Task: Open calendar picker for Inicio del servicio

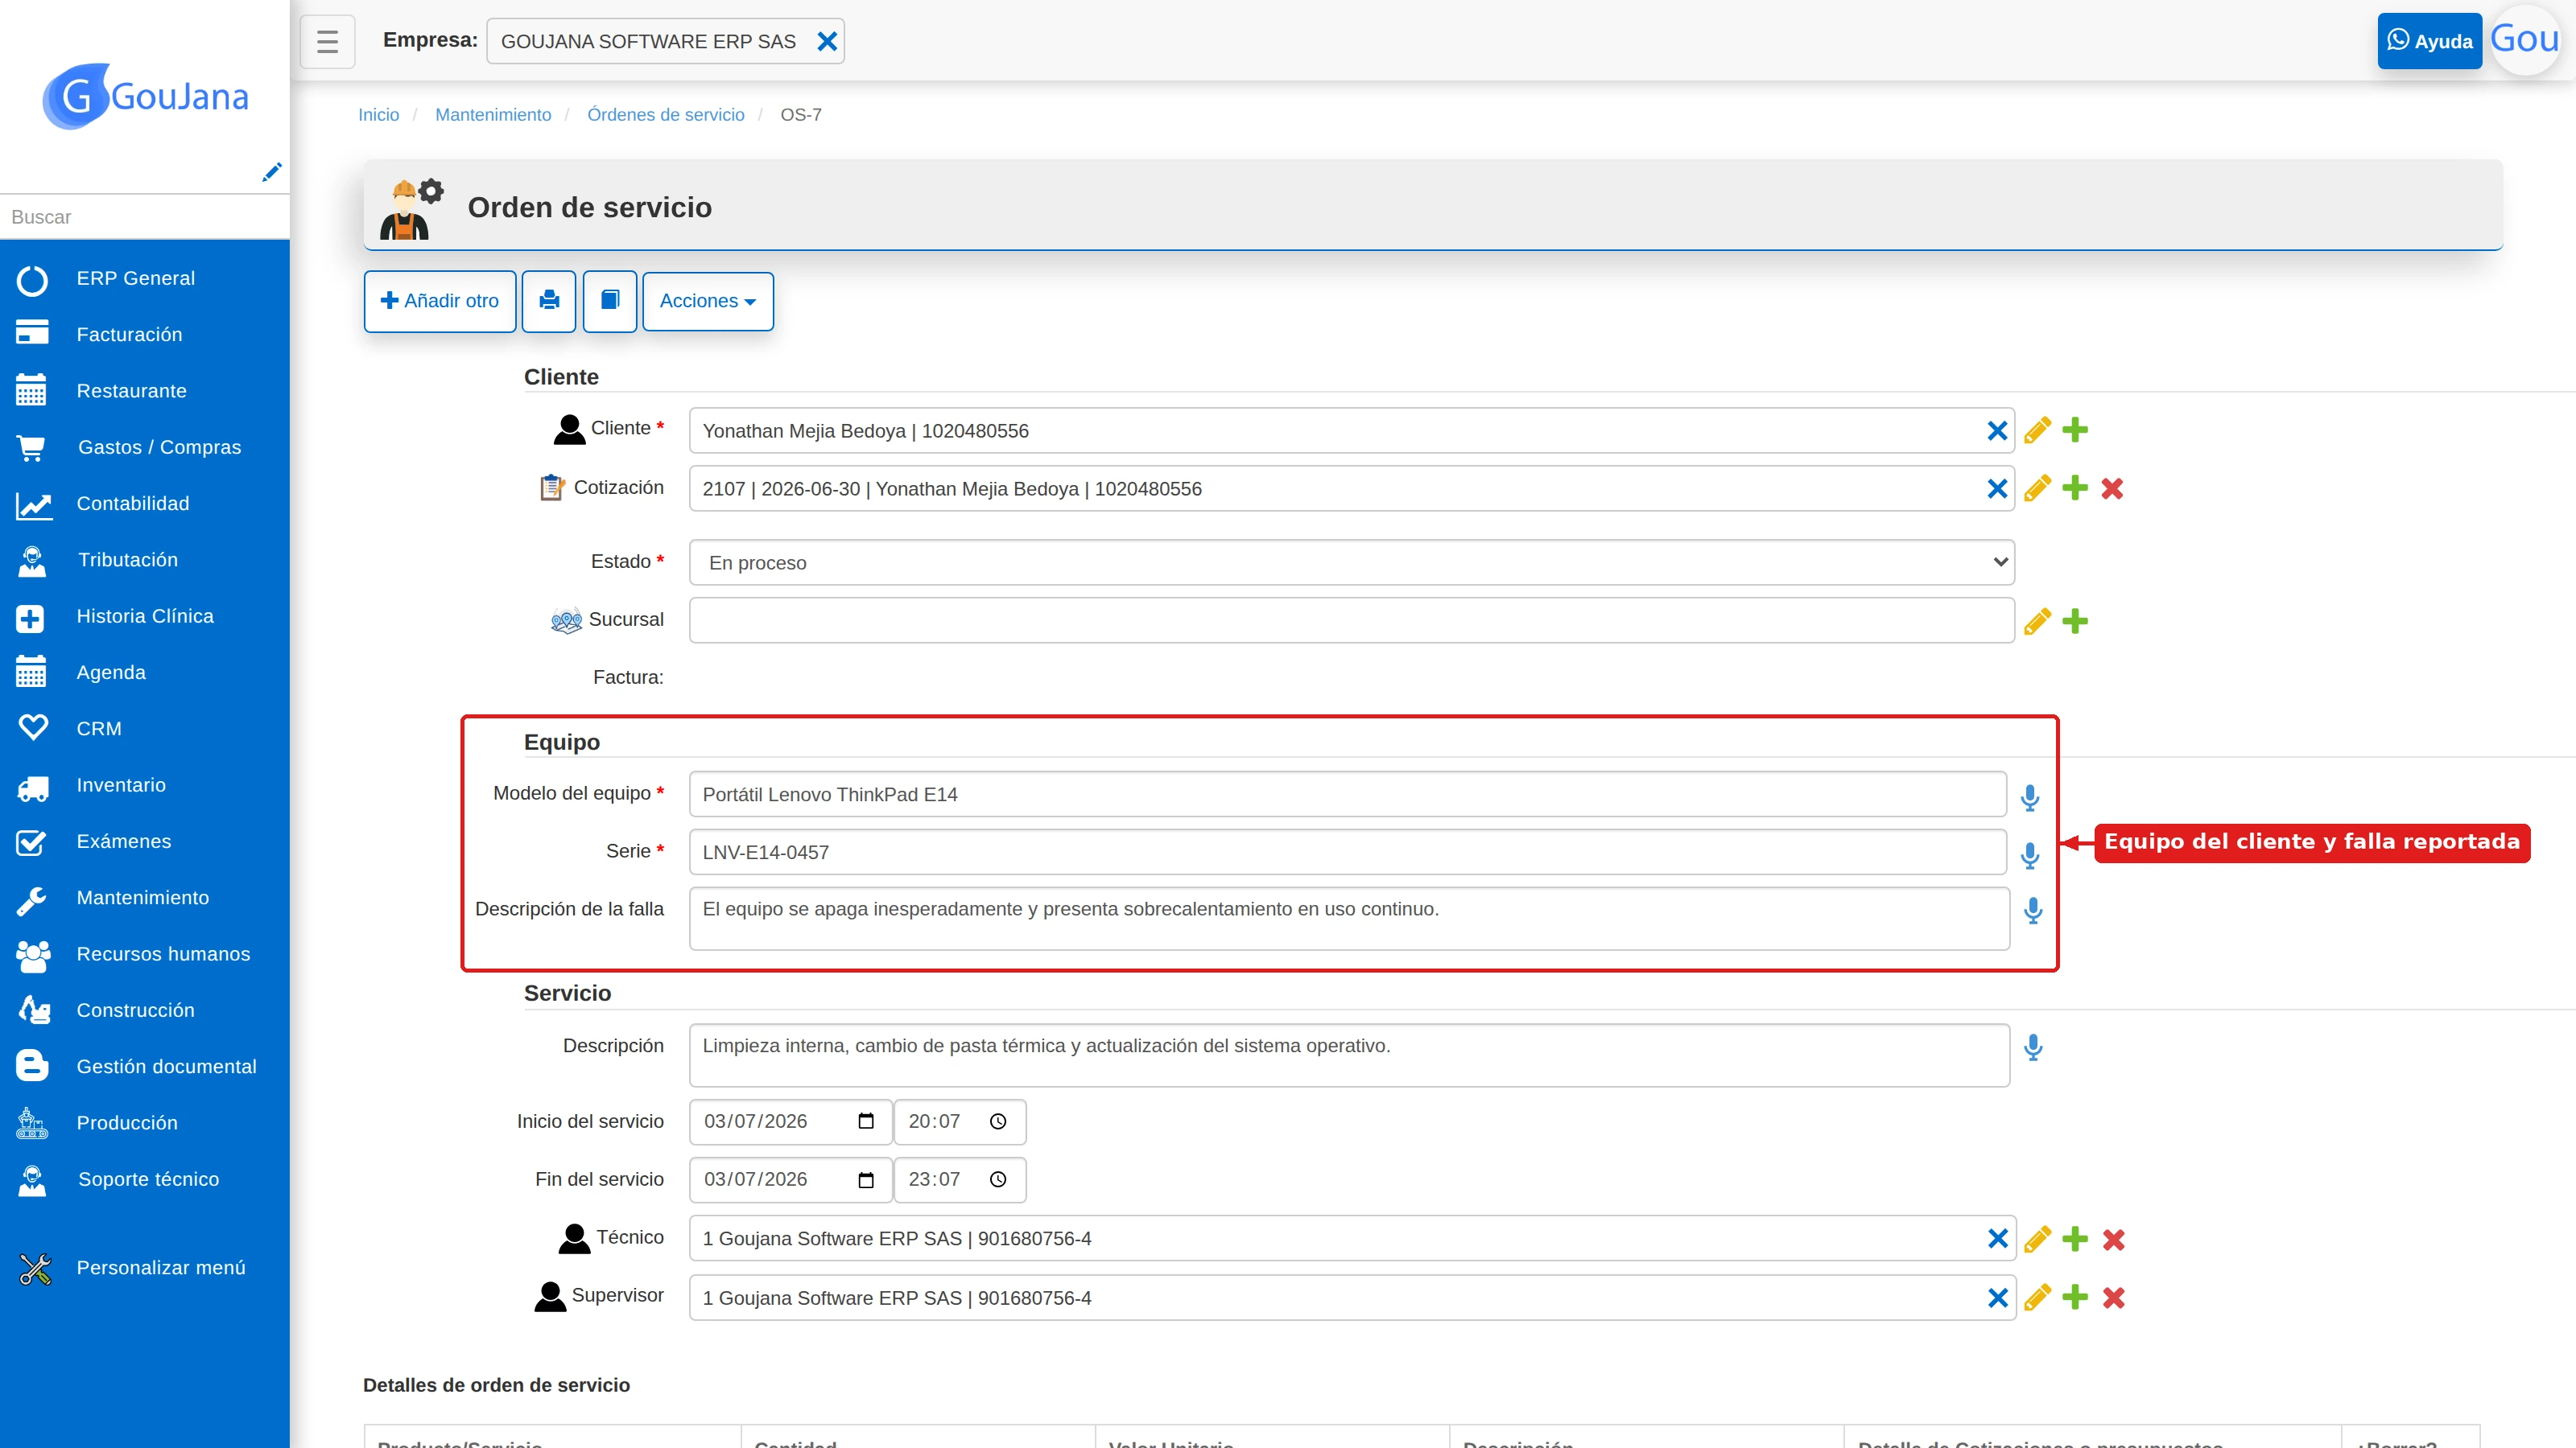Action: point(866,1121)
